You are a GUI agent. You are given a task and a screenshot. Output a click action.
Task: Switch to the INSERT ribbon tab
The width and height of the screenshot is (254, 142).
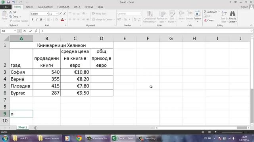[29, 7]
